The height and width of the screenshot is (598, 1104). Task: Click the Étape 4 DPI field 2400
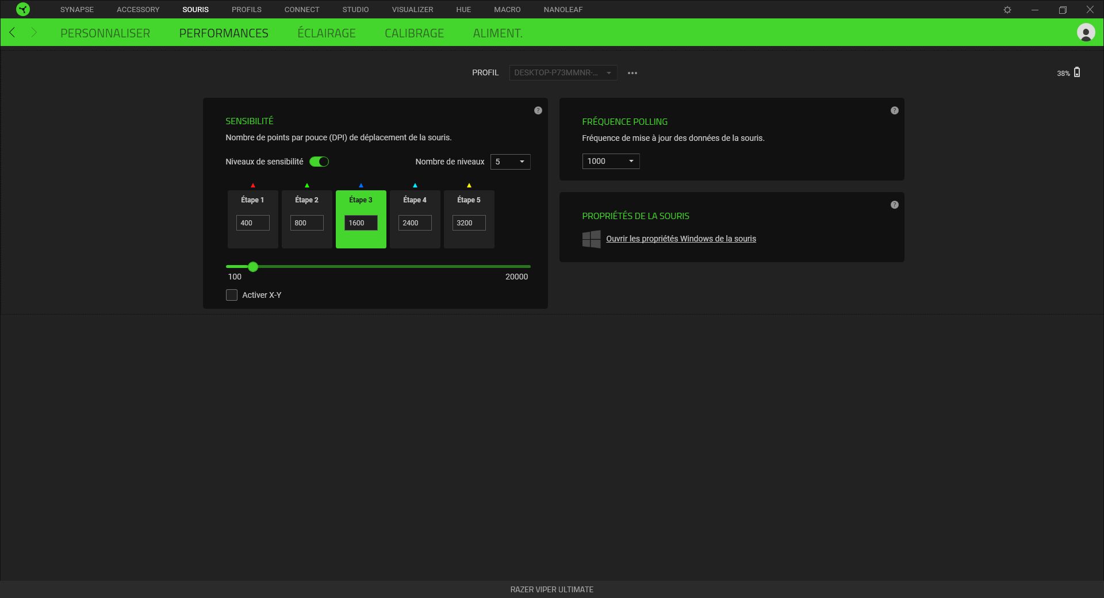415,223
